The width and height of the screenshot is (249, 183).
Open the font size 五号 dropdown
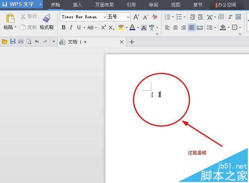tap(128, 17)
